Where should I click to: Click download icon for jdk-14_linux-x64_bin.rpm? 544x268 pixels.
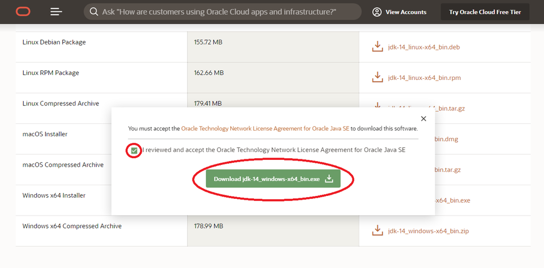click(377, 77)
